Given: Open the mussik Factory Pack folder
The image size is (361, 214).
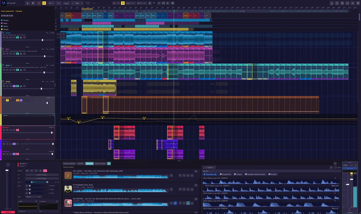Looking at the screenshot, I should [x=255, y=174].
